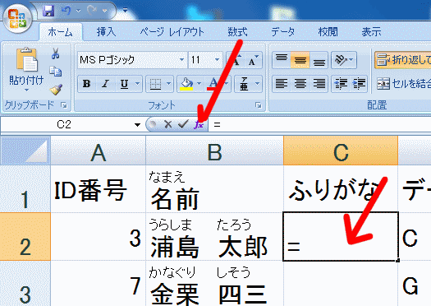Image resolution: width=431 pixels, height=306 pixels.
Task: Align text right
Action: tap(319, 83)
